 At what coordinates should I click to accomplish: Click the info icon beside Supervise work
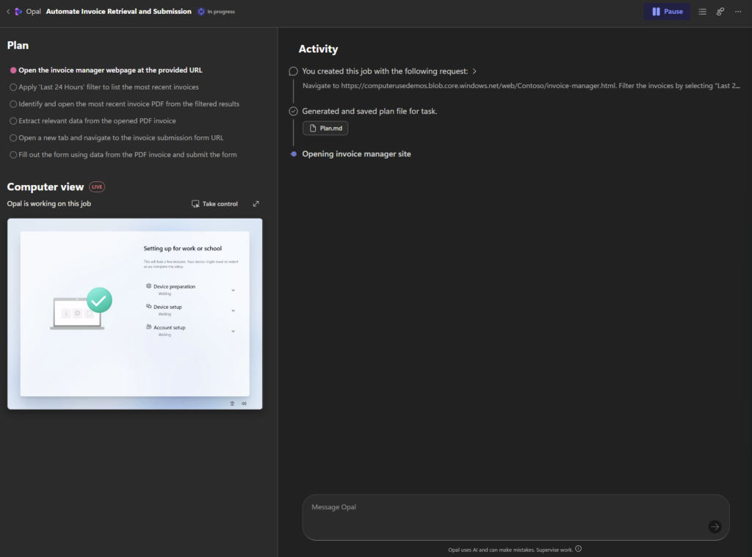click(x=579, y=549)
